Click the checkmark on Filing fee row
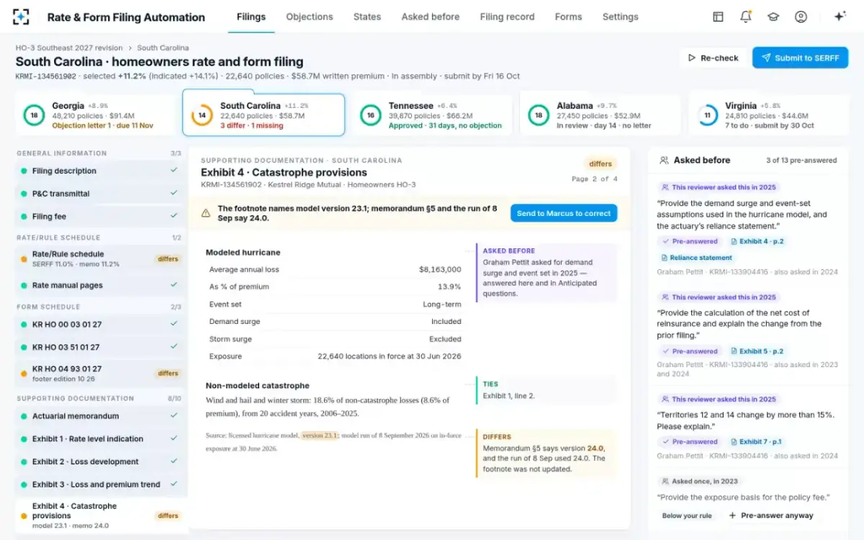Viewport: 864px width, 540px height. 174,216
